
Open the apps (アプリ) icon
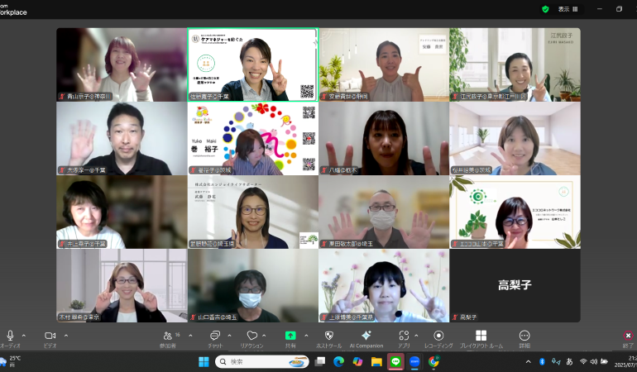[403, 336]
